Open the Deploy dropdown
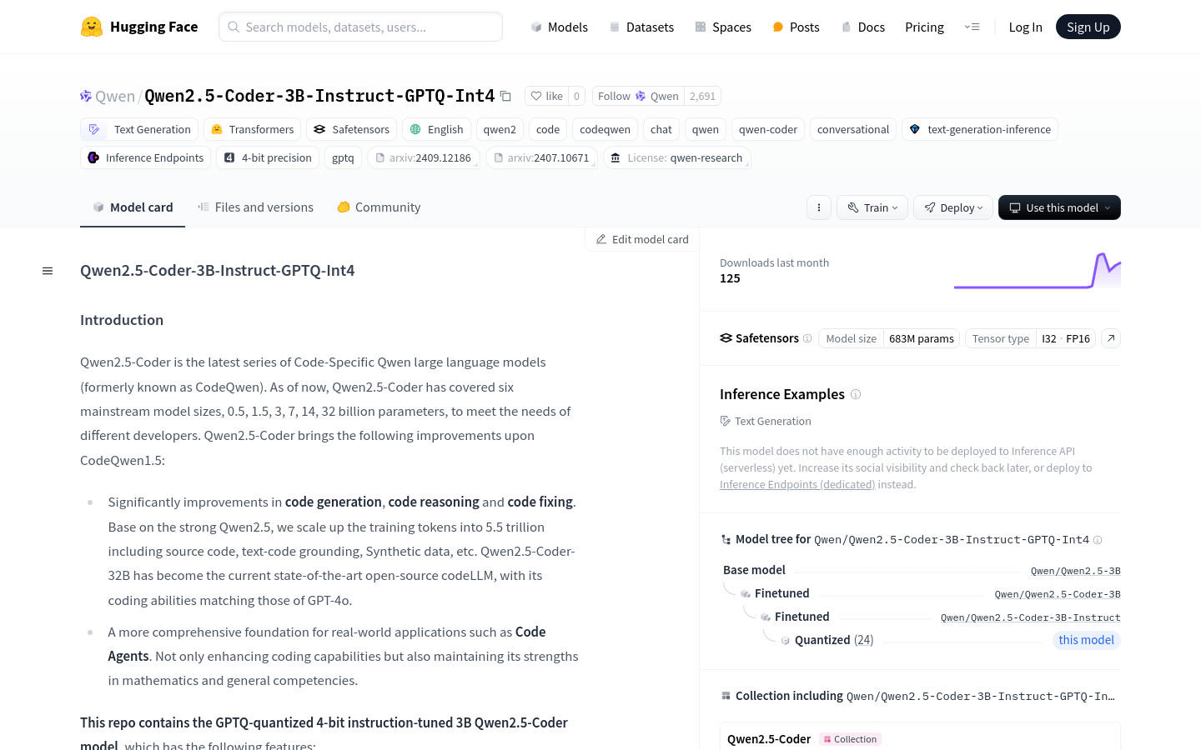 pyautogui.click(x=952, y=207)
